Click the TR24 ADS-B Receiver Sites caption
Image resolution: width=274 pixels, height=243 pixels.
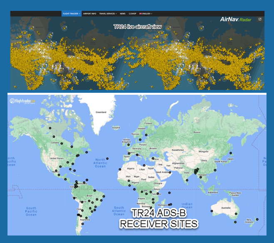click(x=159, y=219)
